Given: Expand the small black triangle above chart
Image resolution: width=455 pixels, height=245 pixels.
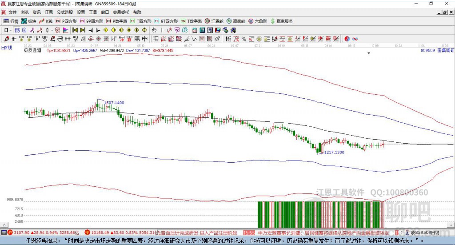Looking at the screenshot, I should [369, 53].
